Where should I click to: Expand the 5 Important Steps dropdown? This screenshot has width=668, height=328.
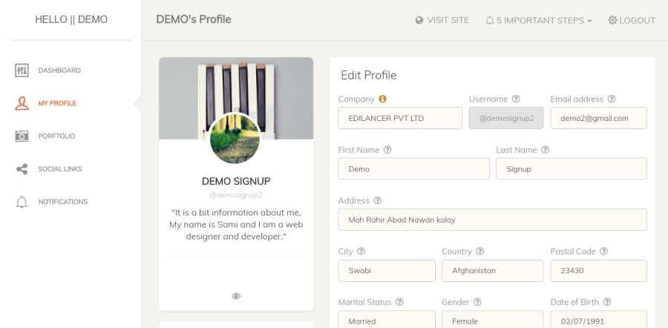[539, 20]
